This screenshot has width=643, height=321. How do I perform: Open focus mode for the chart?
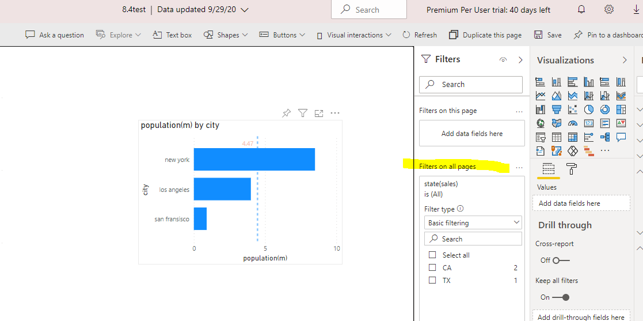[319, 113]
